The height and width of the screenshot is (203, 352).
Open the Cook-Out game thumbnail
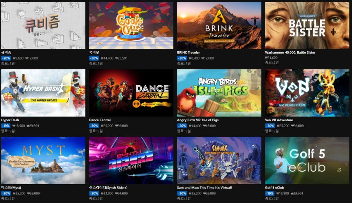131,25
